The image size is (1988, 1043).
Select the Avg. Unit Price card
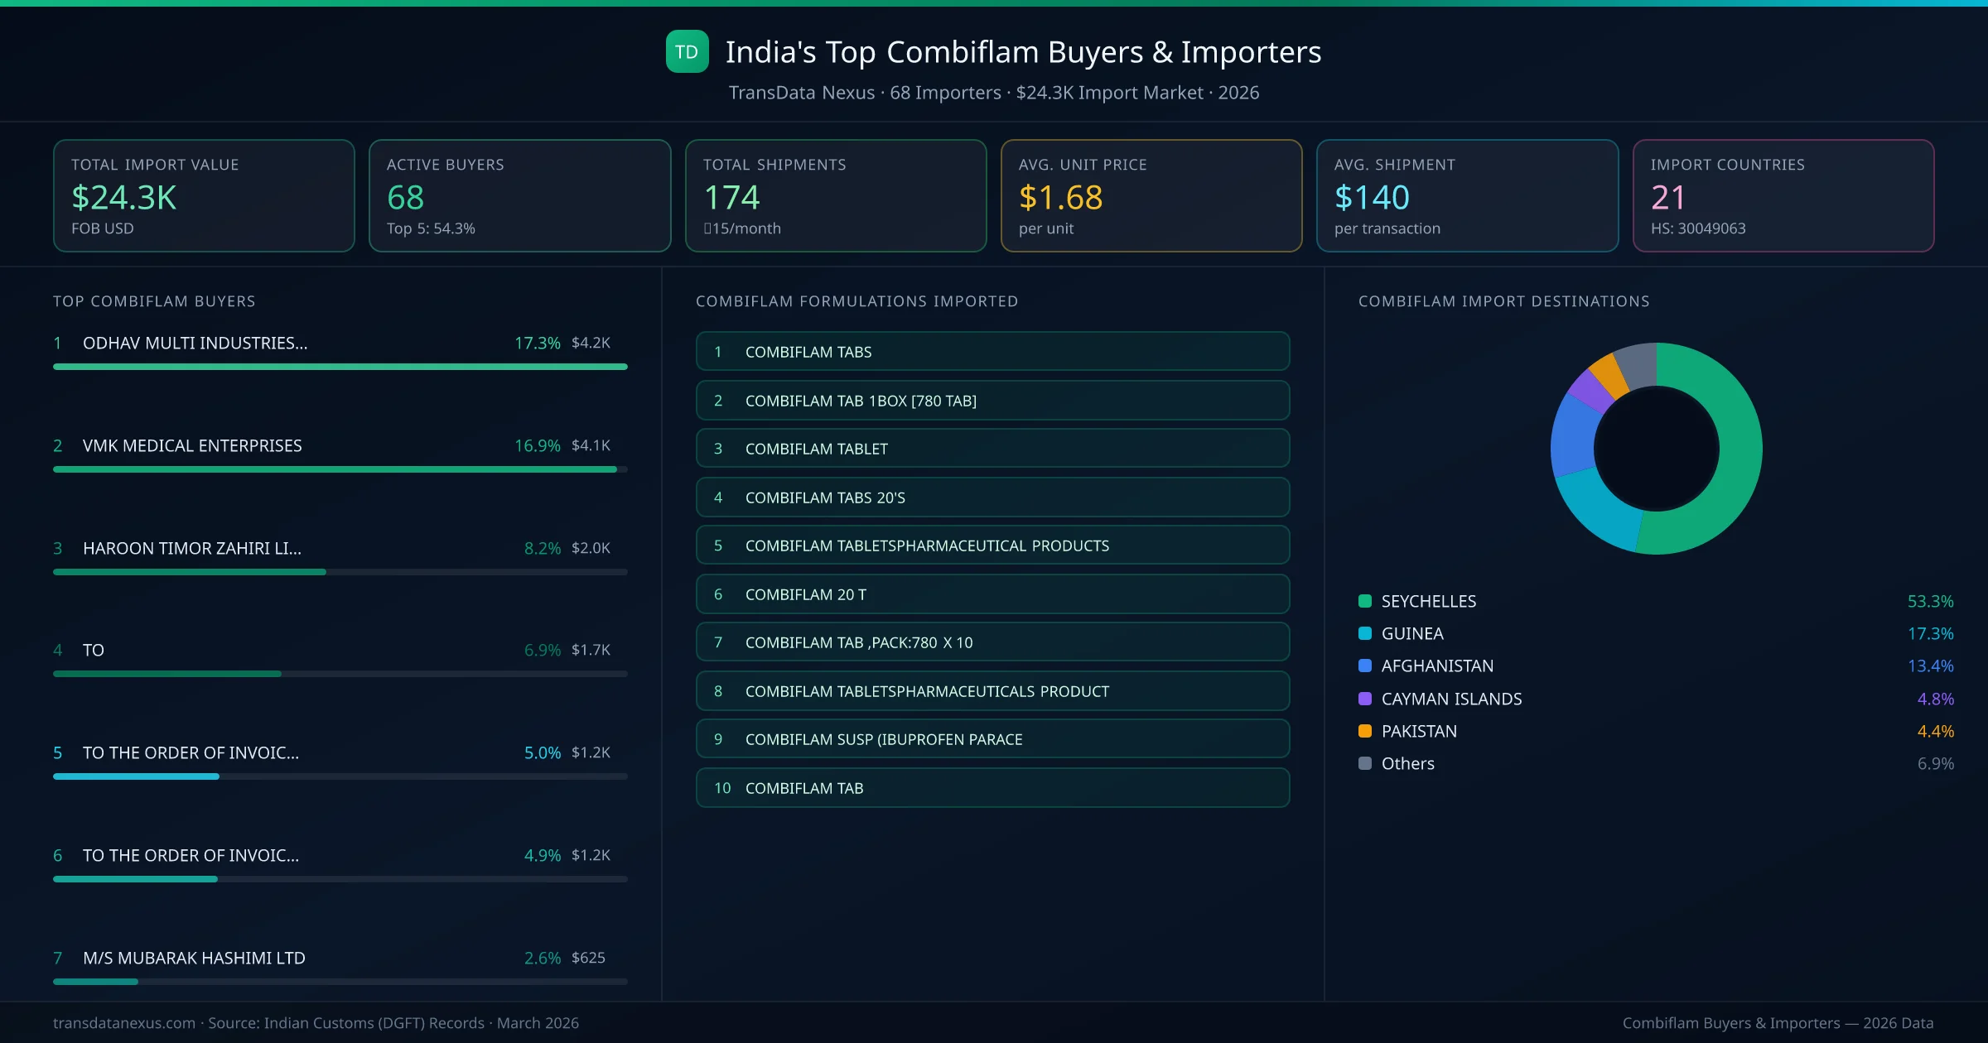[x=1151, y=195]
